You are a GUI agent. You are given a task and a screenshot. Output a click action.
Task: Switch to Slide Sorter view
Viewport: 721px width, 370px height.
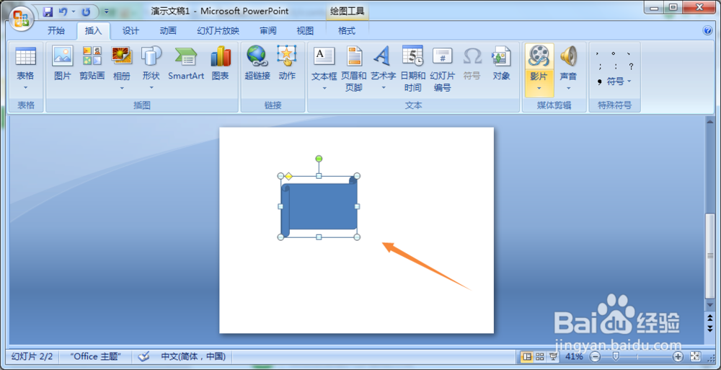[540, 356]
